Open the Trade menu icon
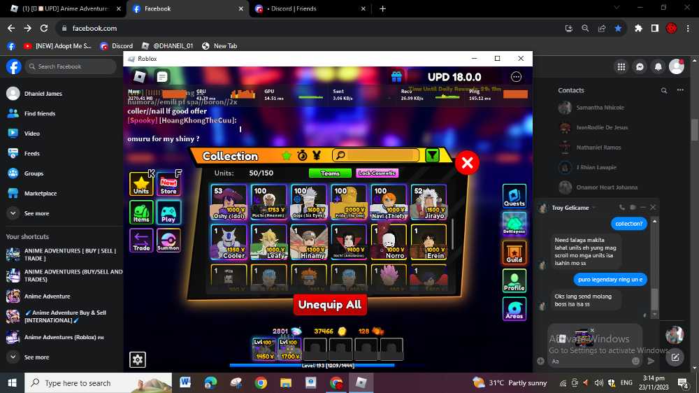The height and width of the screenshot is (393, 699). point(141,241)
